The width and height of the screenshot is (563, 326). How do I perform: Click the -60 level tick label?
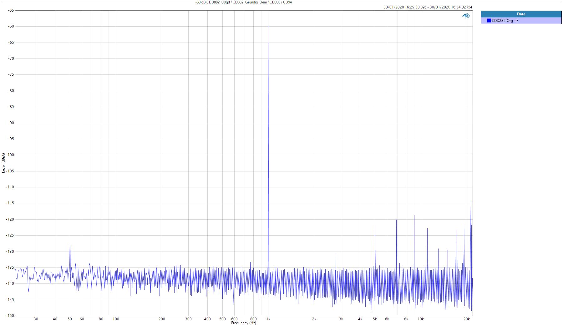(11, 26)
